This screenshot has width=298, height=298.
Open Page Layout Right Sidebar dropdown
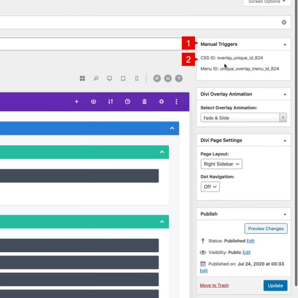[x=221, y=164]
